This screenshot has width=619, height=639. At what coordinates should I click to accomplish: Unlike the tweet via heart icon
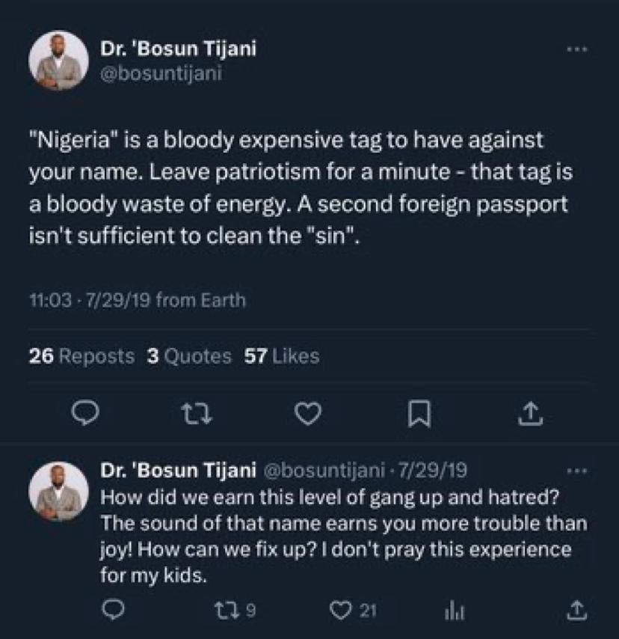pyautogui.click(x=309, y=412)
